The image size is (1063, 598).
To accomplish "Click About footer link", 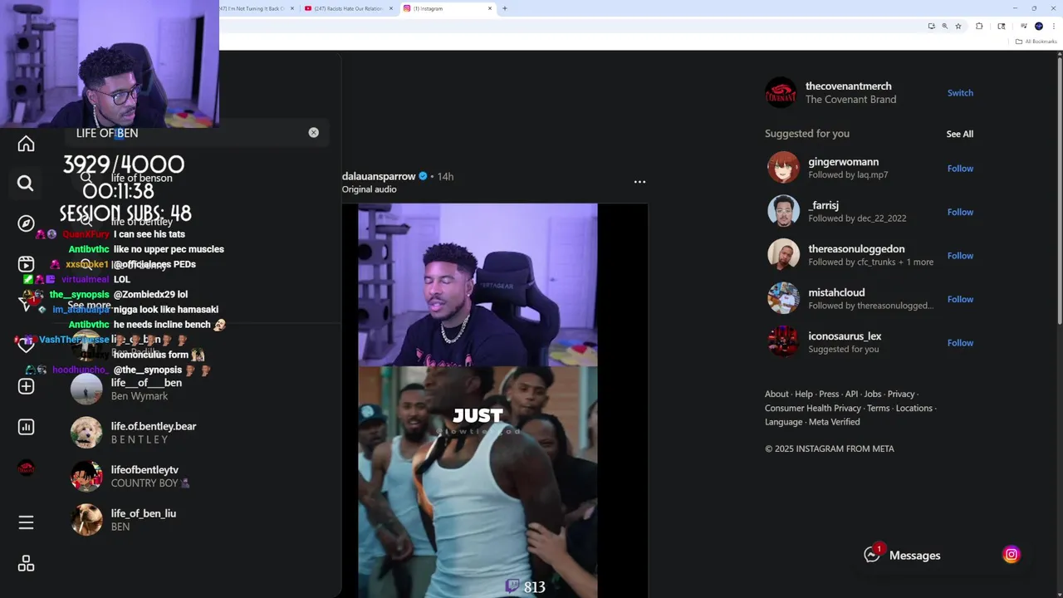I will (x=776, y=395).
